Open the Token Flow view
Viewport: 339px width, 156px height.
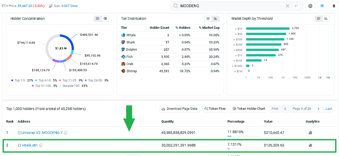[x=215, y=109]
